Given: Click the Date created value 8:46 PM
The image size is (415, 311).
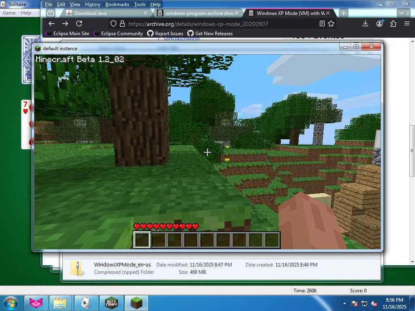Looking at the screenshot, I should click(296, 265).
